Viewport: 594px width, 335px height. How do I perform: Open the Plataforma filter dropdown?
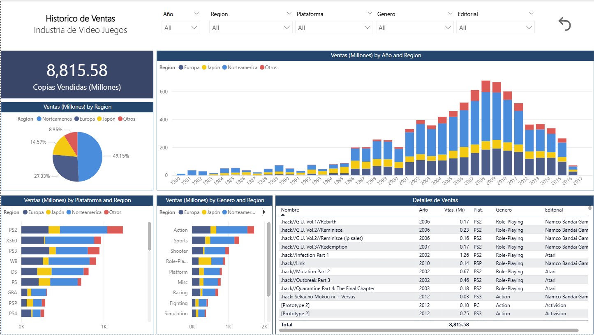[x=334, y=28]
